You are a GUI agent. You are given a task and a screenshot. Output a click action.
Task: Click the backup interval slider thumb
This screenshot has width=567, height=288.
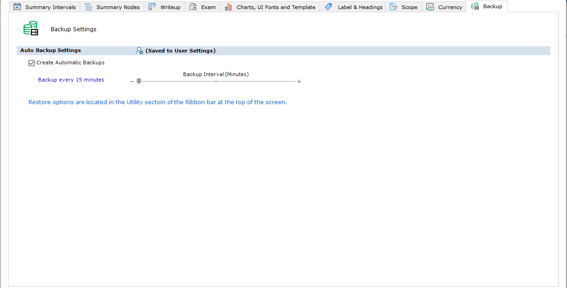tap(139, 81)
